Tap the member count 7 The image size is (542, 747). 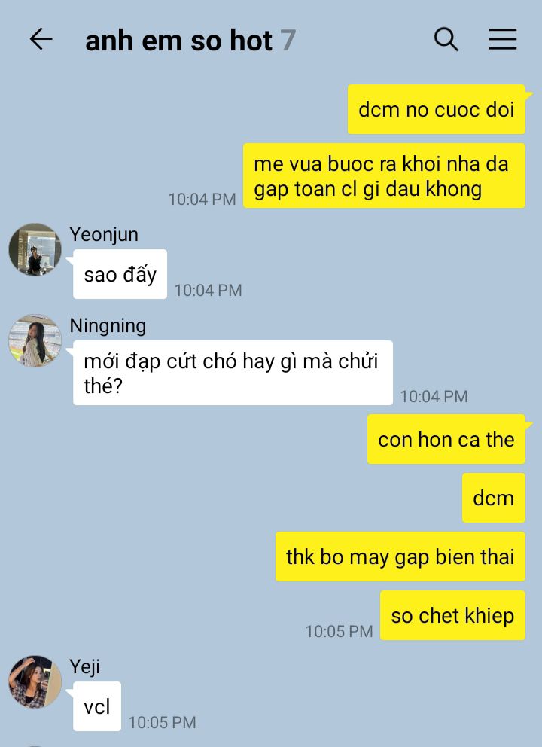click(288, 41)
